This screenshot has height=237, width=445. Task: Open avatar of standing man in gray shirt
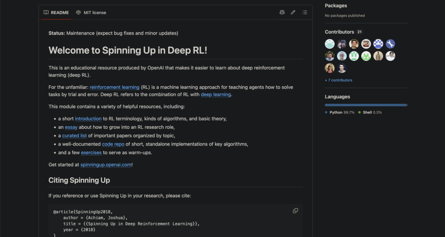pyautogui.click(x=378, y=56)
